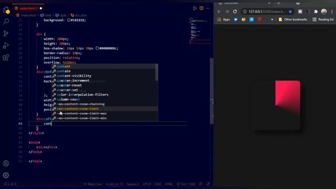Click the html breadcrumb segment
The height and width of the screenshot is (189, 336).
click(x=46, y=15)
